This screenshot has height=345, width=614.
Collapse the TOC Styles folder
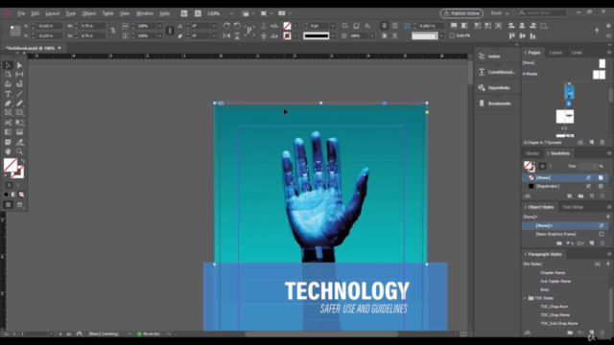(525, 298)
